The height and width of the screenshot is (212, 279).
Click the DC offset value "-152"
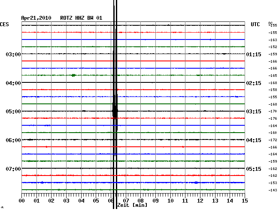273,47
